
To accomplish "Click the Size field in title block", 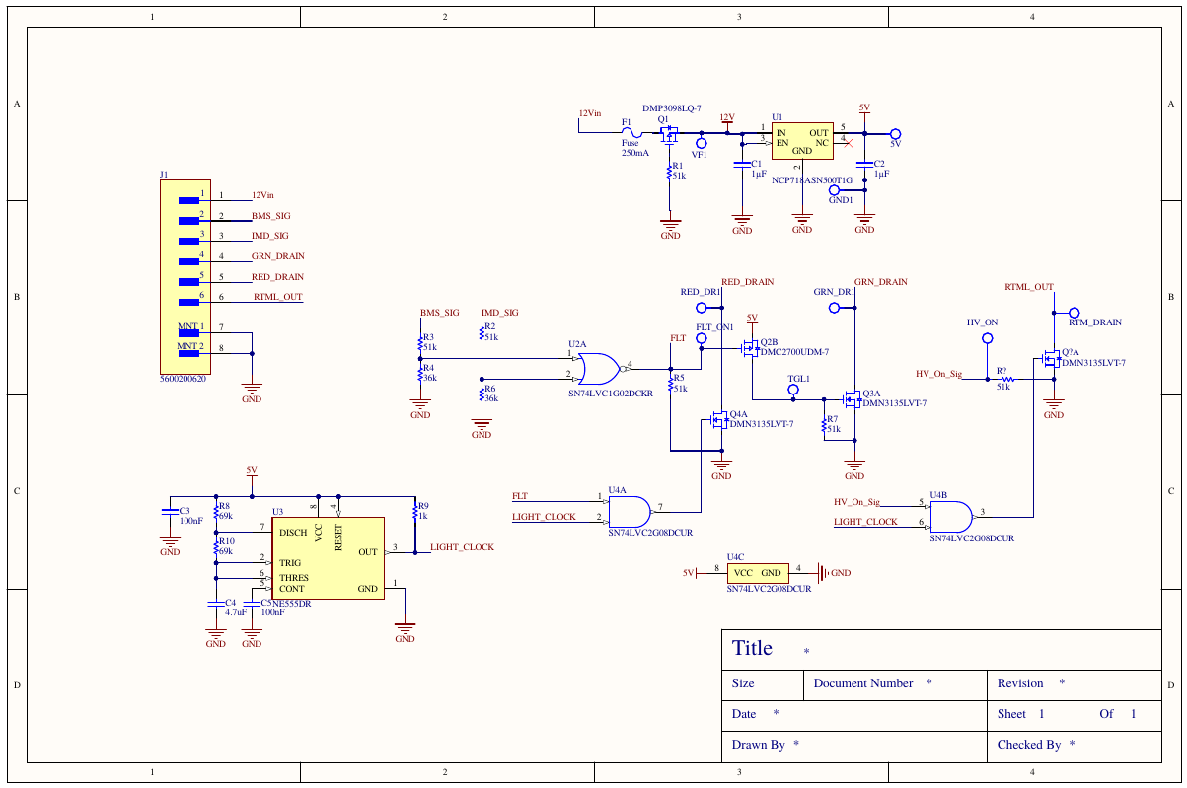I will [x=763, y=684].
